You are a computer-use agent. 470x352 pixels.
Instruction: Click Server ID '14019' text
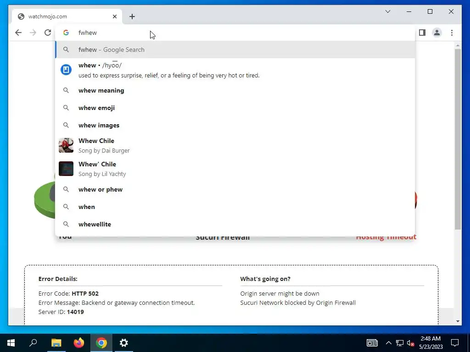pos(75,312)
